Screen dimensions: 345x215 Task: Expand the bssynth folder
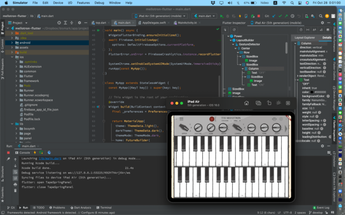[x=16, y=129]
